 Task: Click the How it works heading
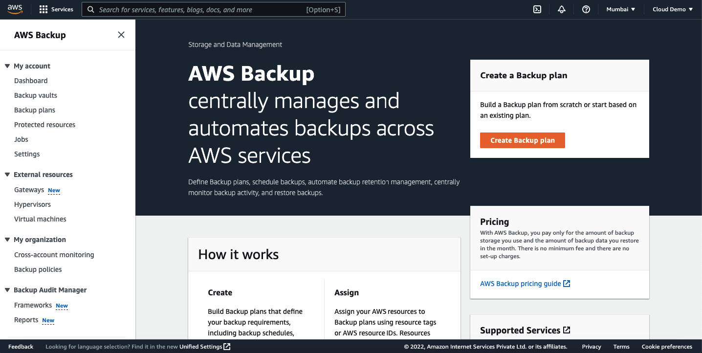239,254
